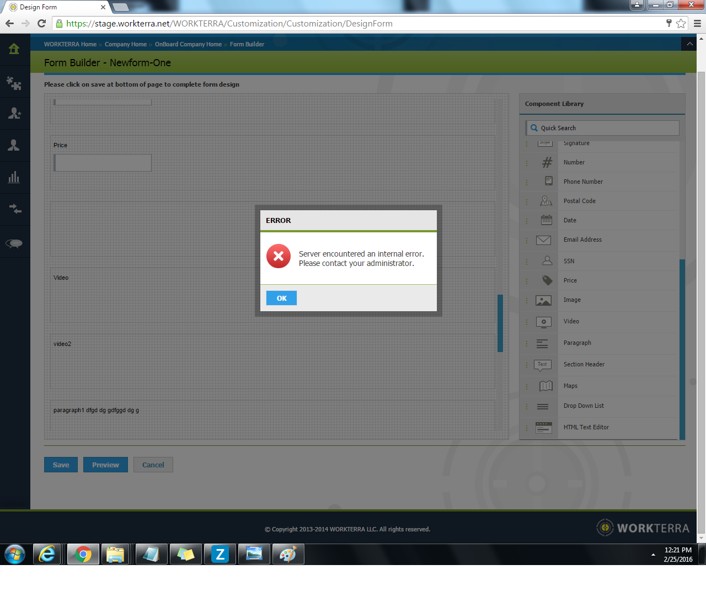Select the Phone Number component icon
The image size is (706, 607).
click(548, 181)
